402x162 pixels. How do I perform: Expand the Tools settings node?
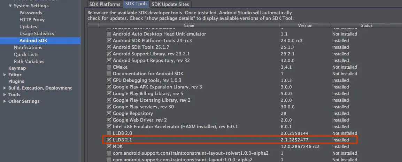(5, 94)
